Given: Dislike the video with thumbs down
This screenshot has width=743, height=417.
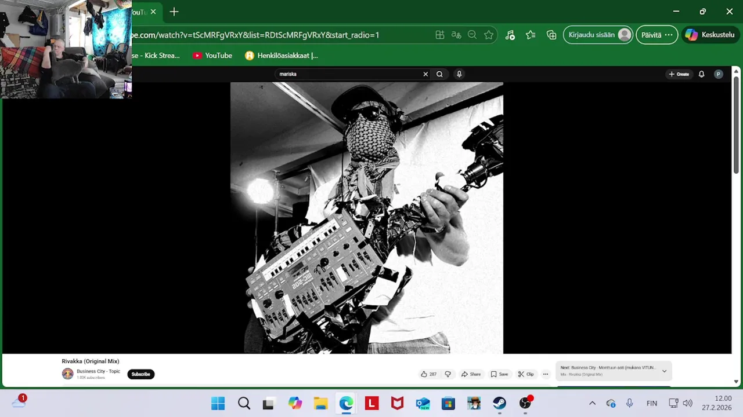Looking at the screenshot, I should coord(448,374).
